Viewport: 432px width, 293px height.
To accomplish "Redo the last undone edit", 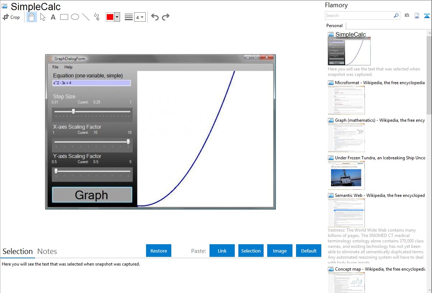I will [166, 17].
